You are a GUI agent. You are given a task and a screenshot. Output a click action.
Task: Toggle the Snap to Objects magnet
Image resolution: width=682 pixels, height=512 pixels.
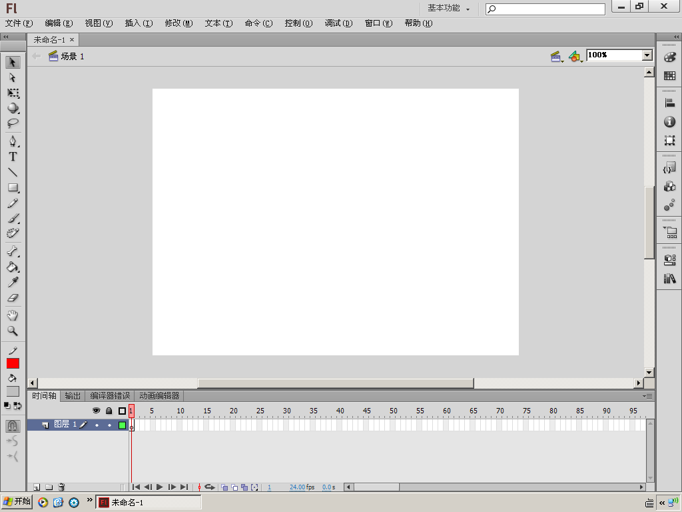click(13, 425)
